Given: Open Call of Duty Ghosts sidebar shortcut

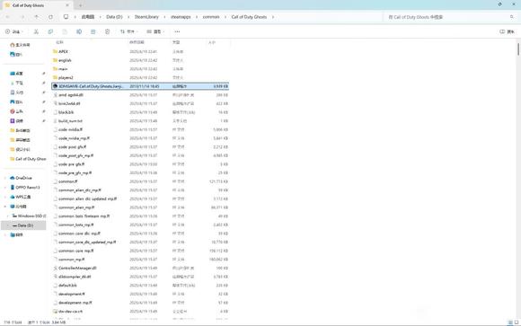Looking at the screenshot, I should (x=28, y=159).
